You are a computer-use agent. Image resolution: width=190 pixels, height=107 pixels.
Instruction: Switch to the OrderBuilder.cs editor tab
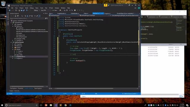click(75, 13)
